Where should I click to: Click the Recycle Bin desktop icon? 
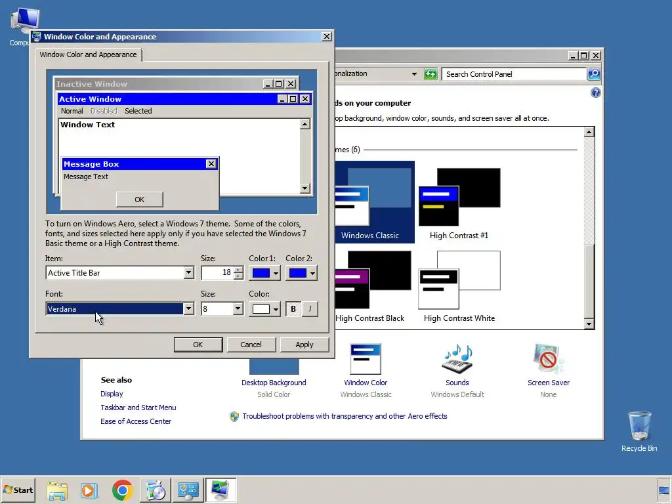coord(639,431)
